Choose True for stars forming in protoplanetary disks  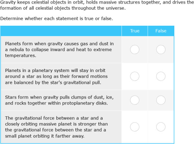coord(135,100)
